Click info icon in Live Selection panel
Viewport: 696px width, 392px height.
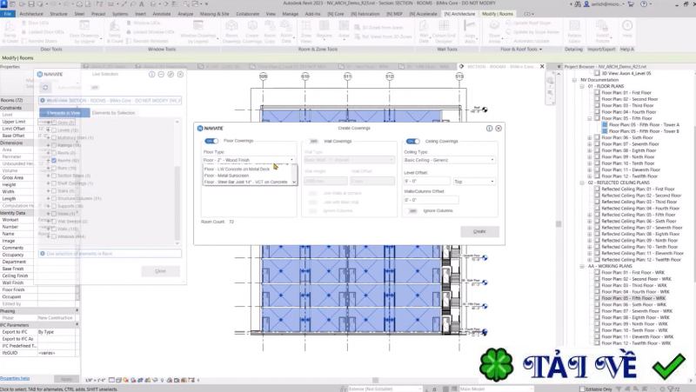pyautogui.click(x=151, y=75)
